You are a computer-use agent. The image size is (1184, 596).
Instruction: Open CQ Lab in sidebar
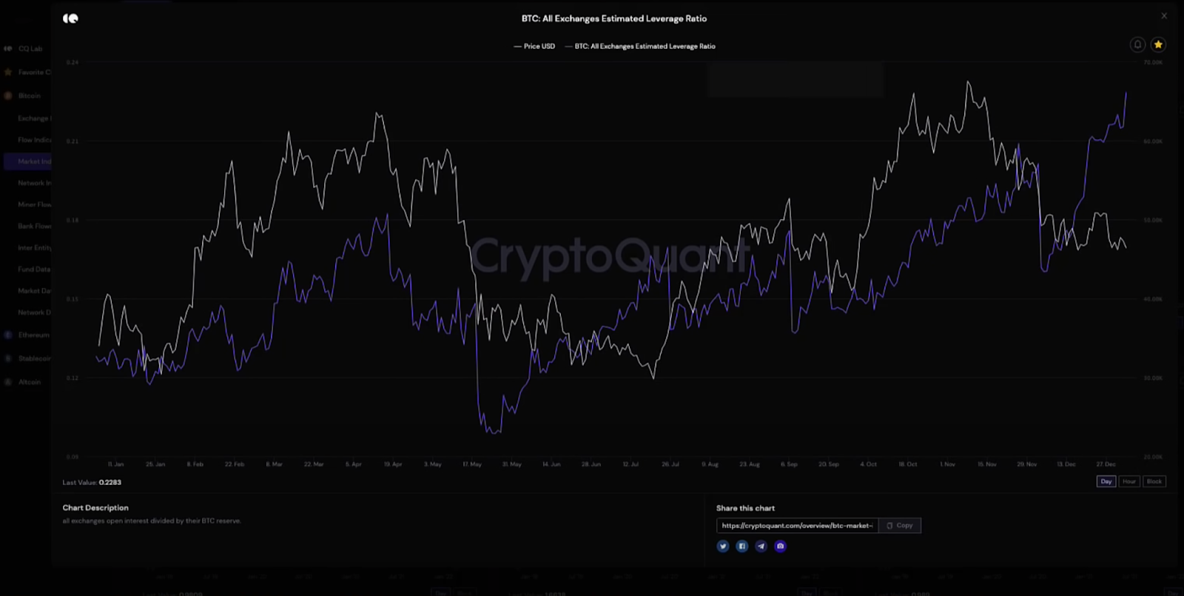pos(30,49)
